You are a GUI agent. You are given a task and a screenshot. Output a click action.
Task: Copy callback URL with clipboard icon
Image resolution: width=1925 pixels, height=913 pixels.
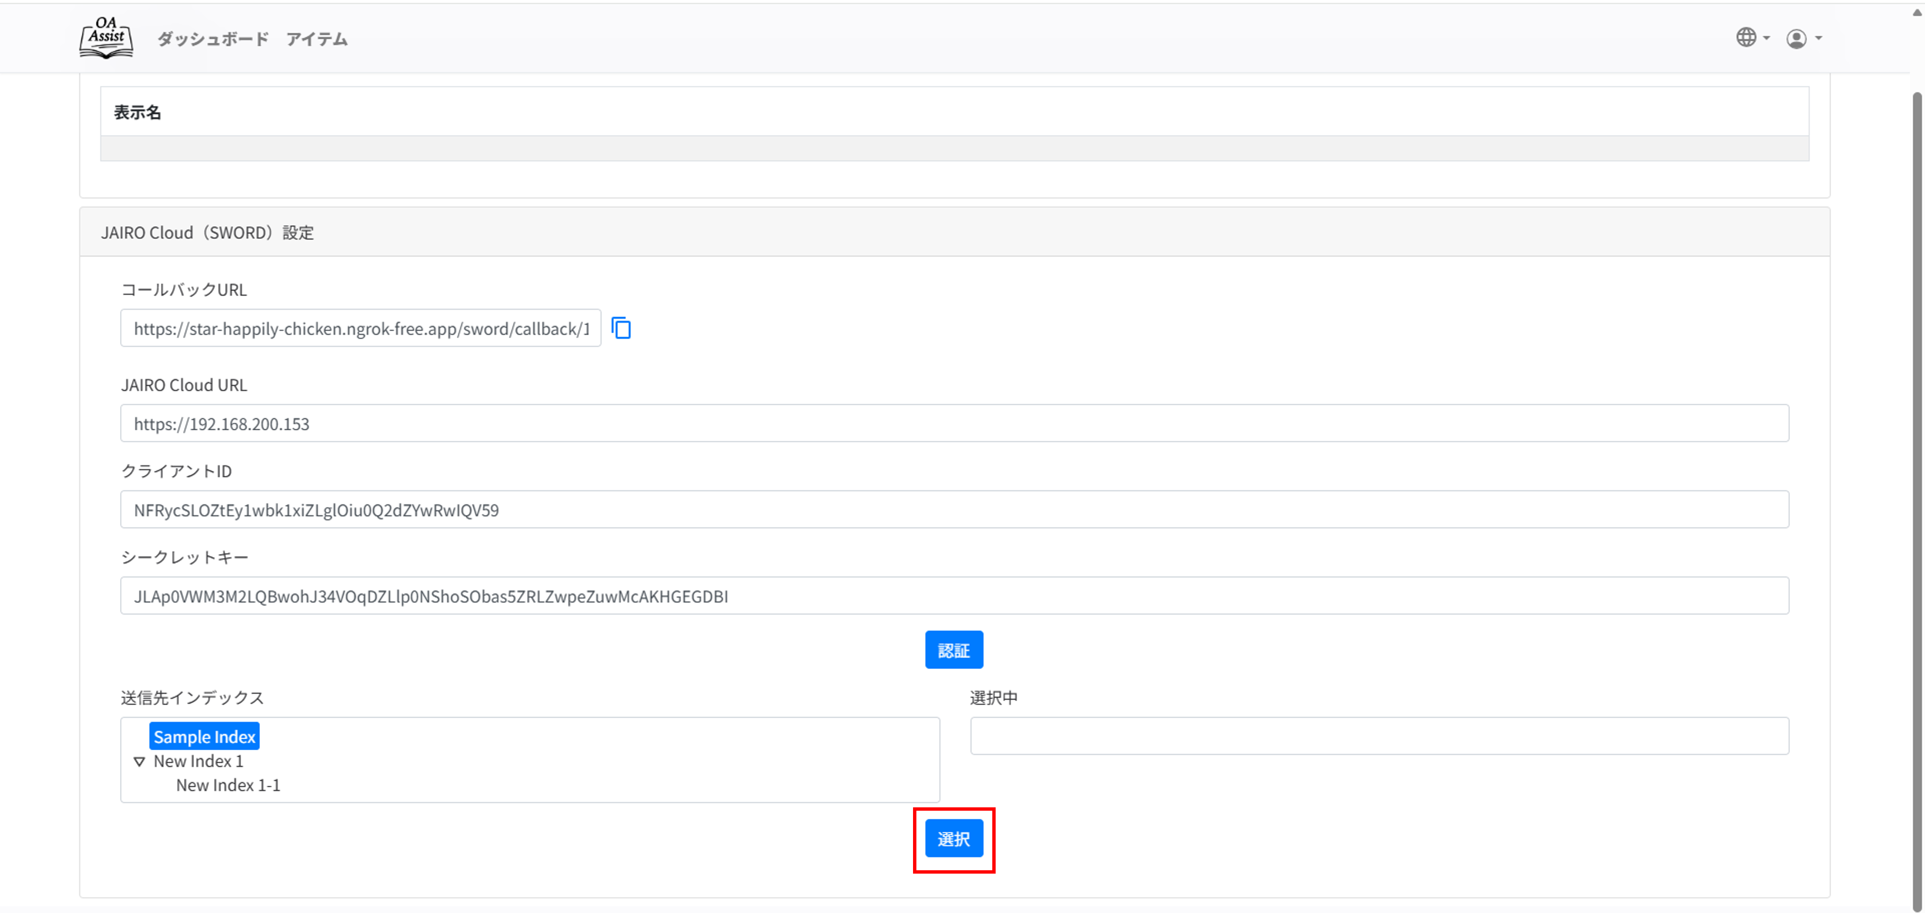pyautogui.click(x=621, y=328)
